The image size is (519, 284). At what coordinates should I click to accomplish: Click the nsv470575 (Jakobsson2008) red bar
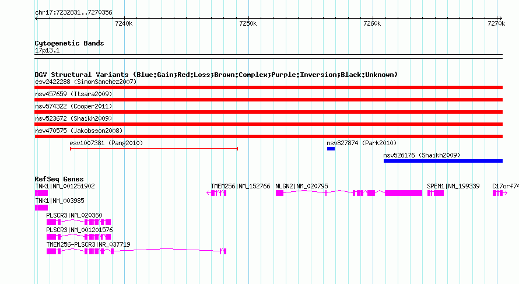(268, 136)
